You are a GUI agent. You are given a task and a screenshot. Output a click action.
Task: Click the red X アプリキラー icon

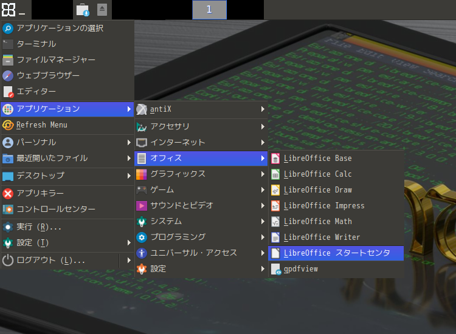point(8,194)
